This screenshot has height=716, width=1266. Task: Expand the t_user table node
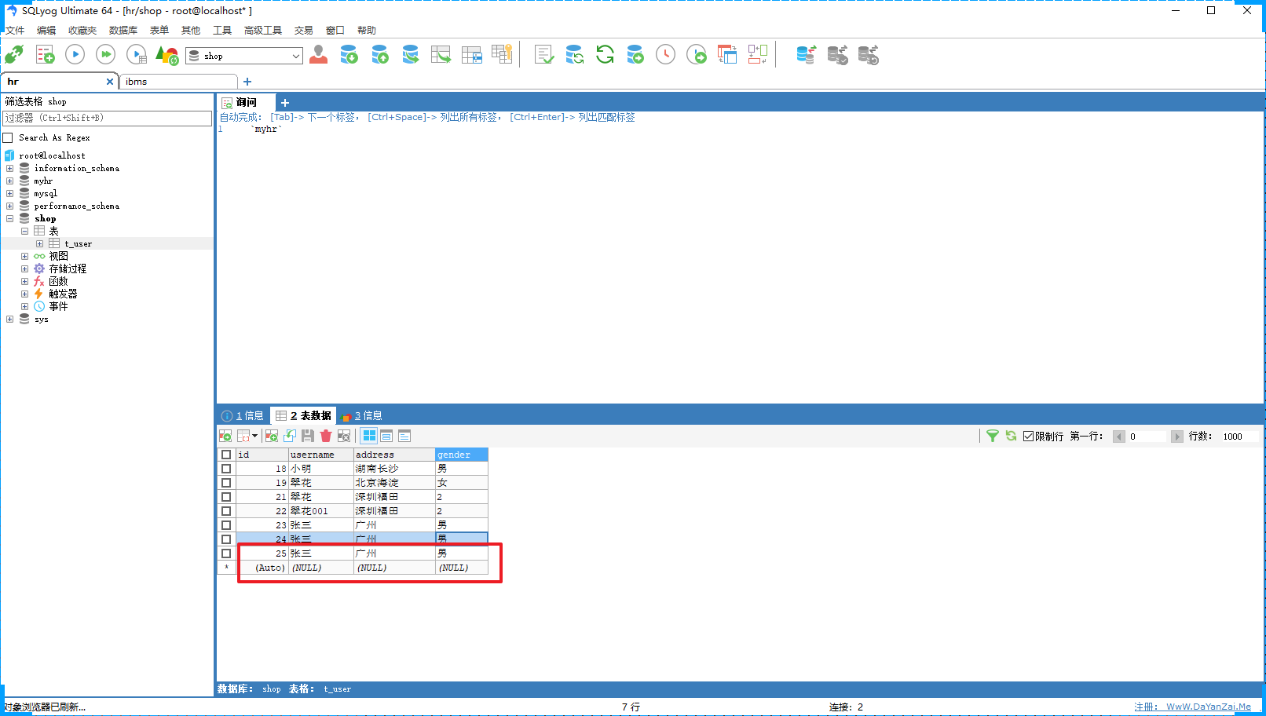pos(39,243)
